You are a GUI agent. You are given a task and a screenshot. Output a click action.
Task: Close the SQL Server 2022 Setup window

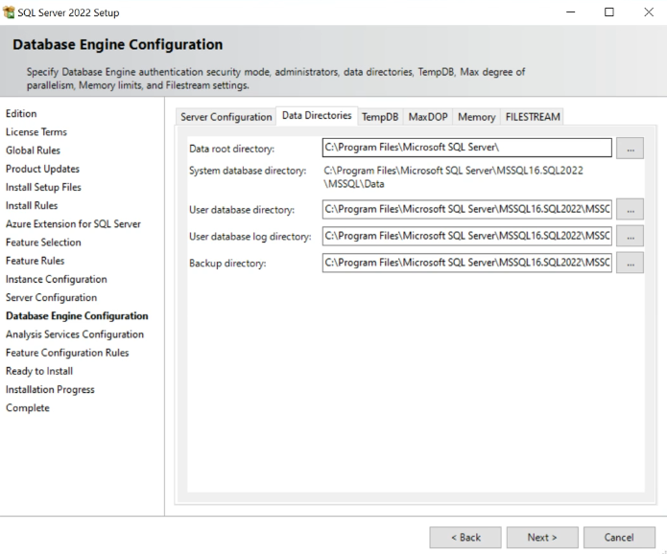pyautogui.click(x=648, y=12)
